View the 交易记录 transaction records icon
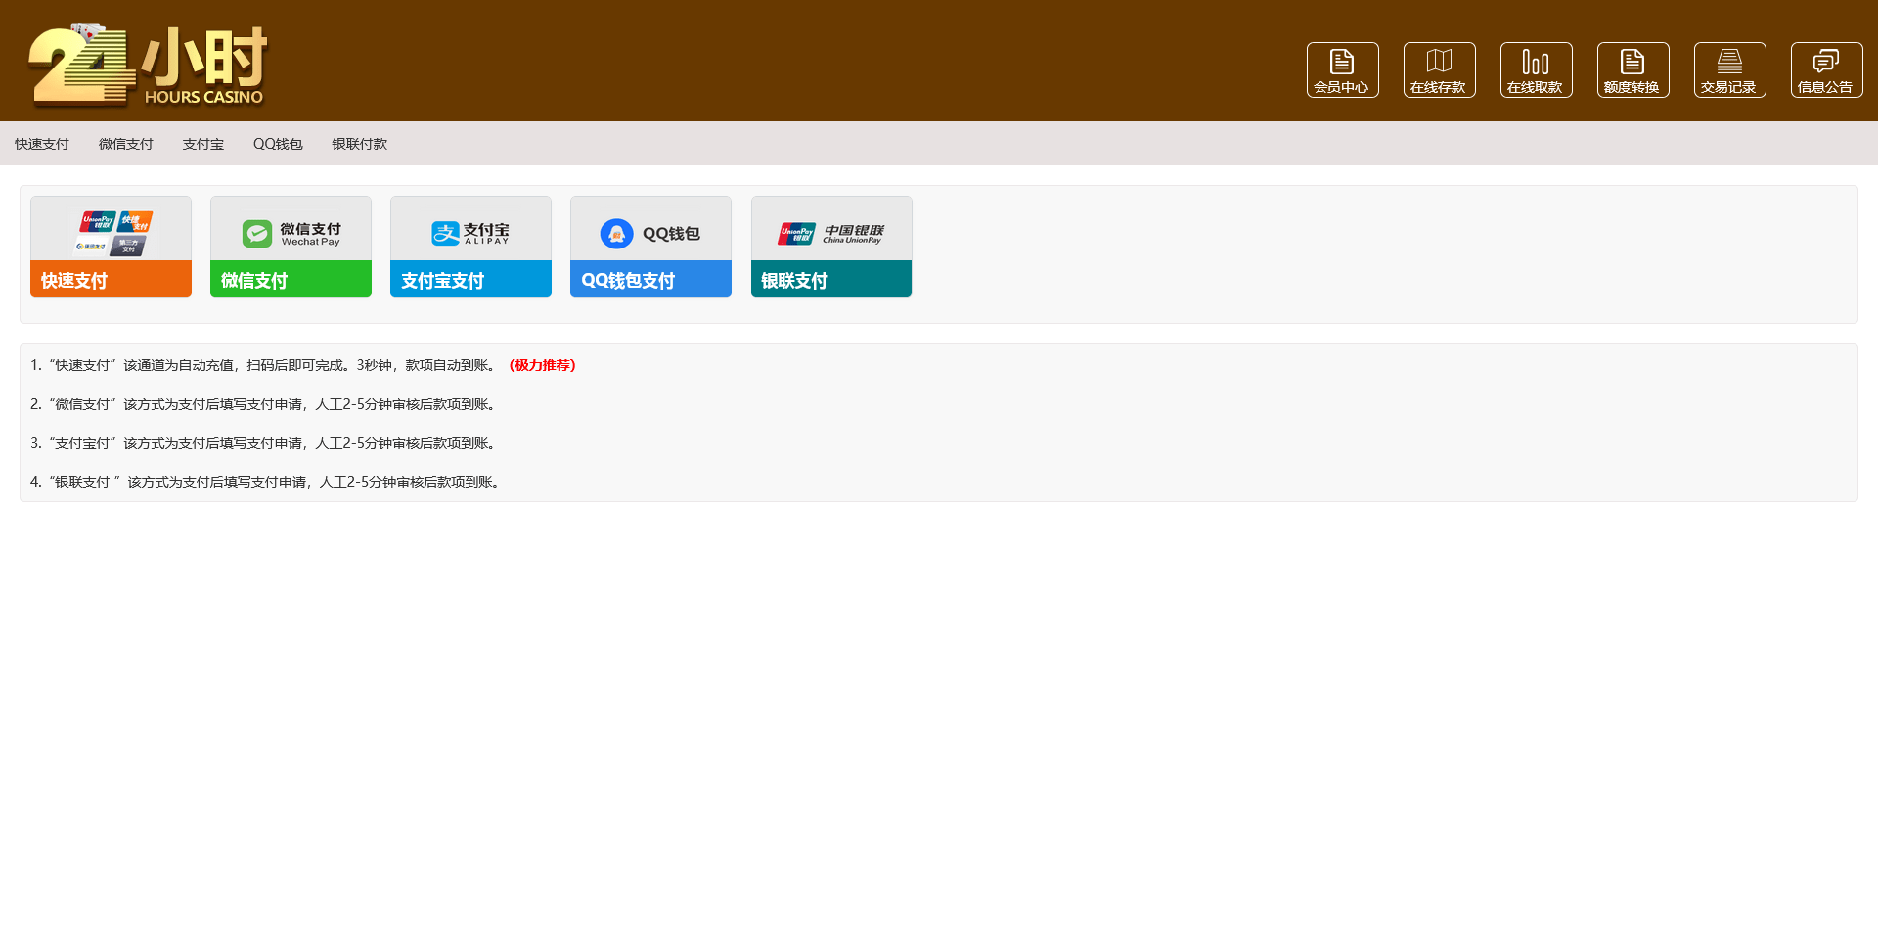1878x947 pixels. coord(1729,69)
